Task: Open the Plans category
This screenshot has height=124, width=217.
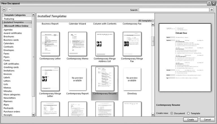Action: pos(6,105)
